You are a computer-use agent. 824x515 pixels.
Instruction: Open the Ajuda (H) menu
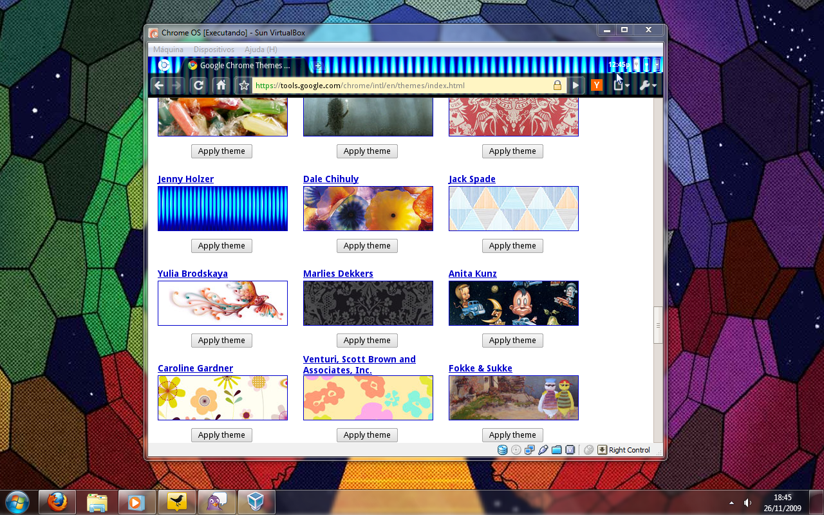coord(261,50)
